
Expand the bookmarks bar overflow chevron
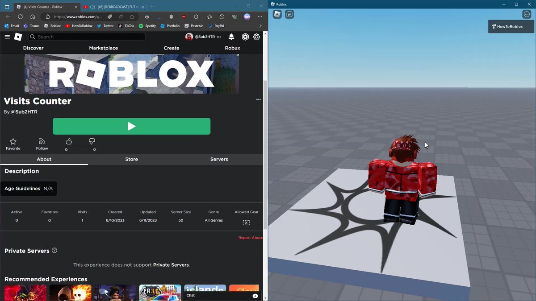[x=260, y=25]
